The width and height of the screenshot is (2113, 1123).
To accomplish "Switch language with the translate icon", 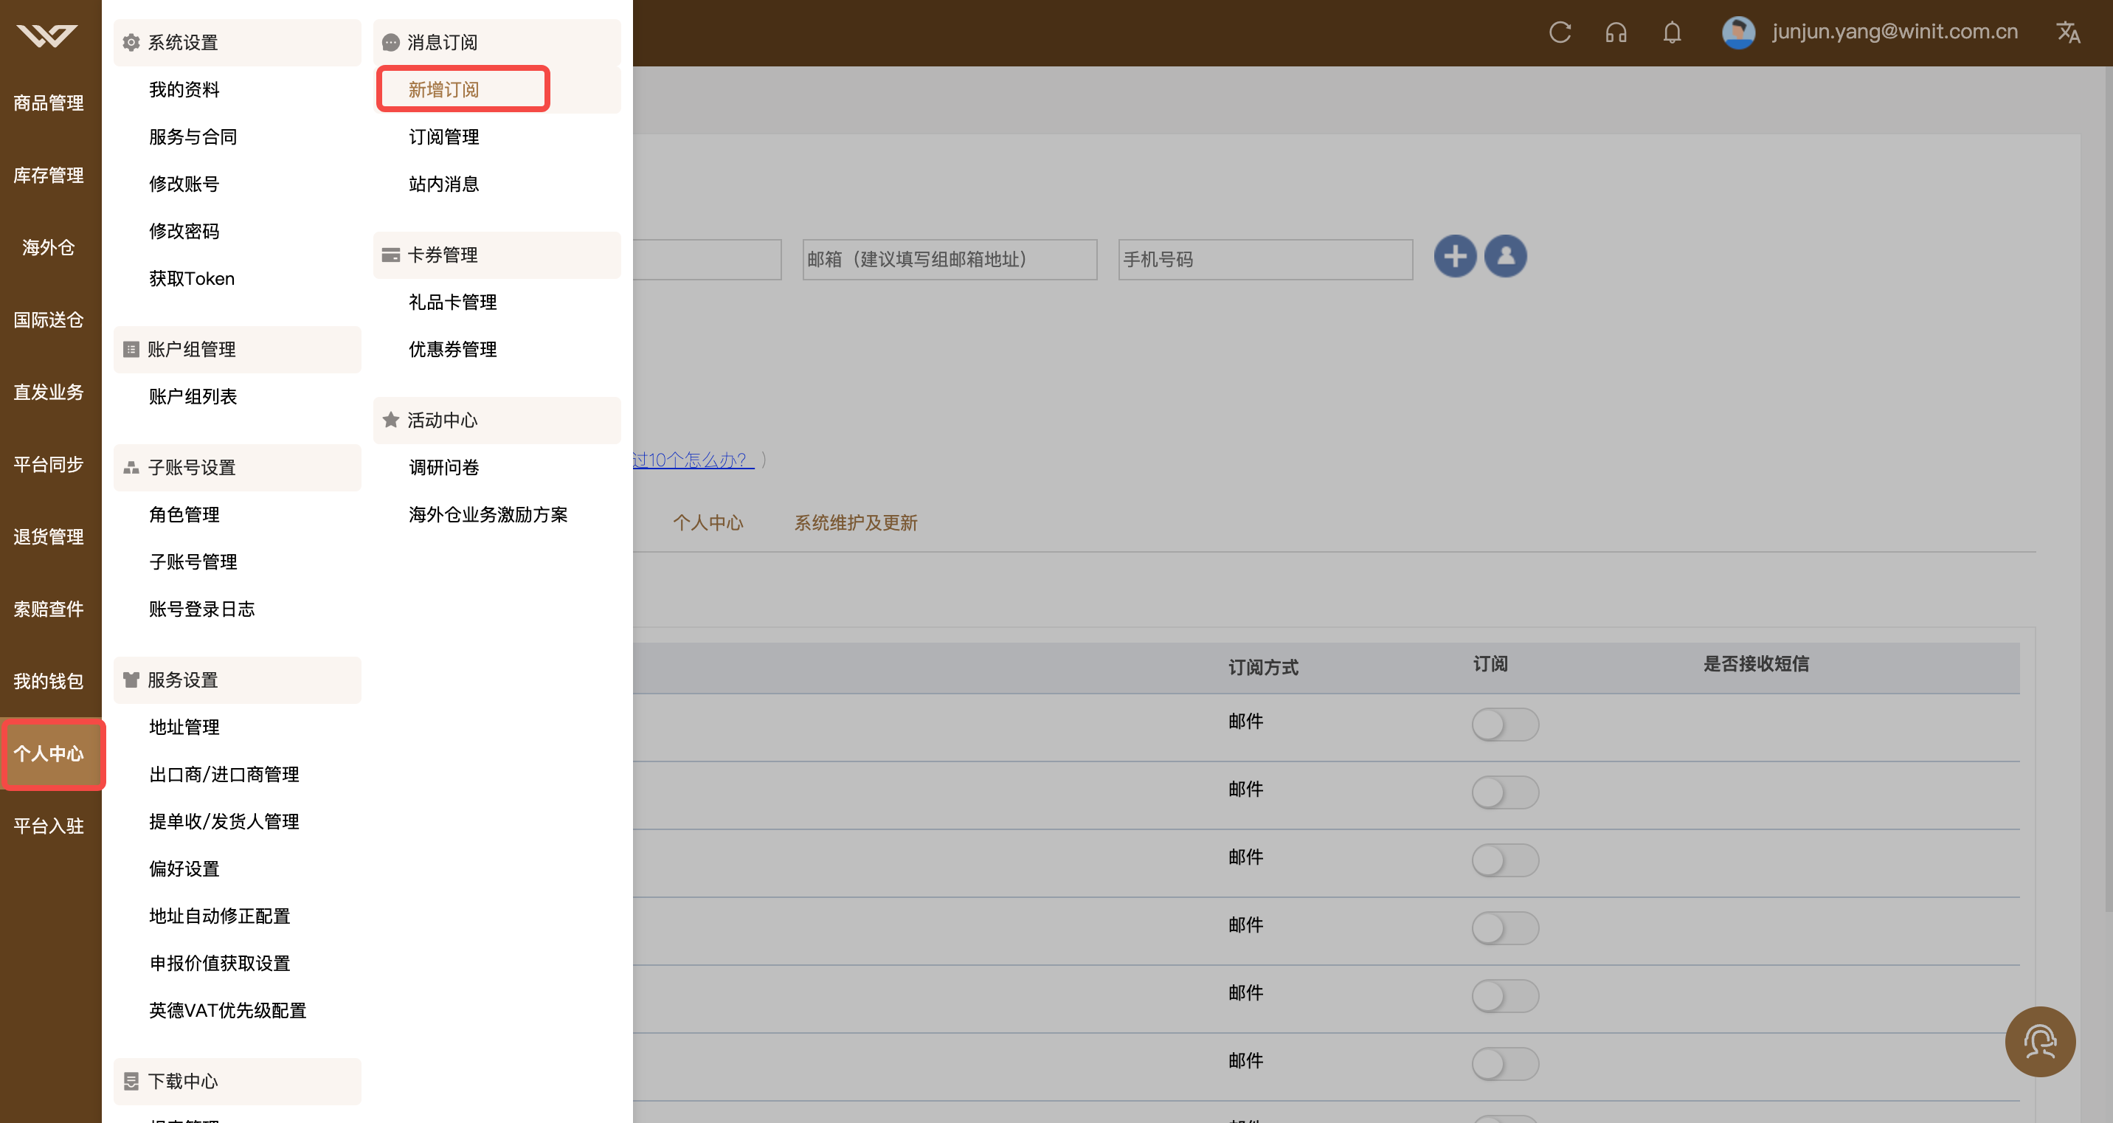I will click(x=2068, y=32).
